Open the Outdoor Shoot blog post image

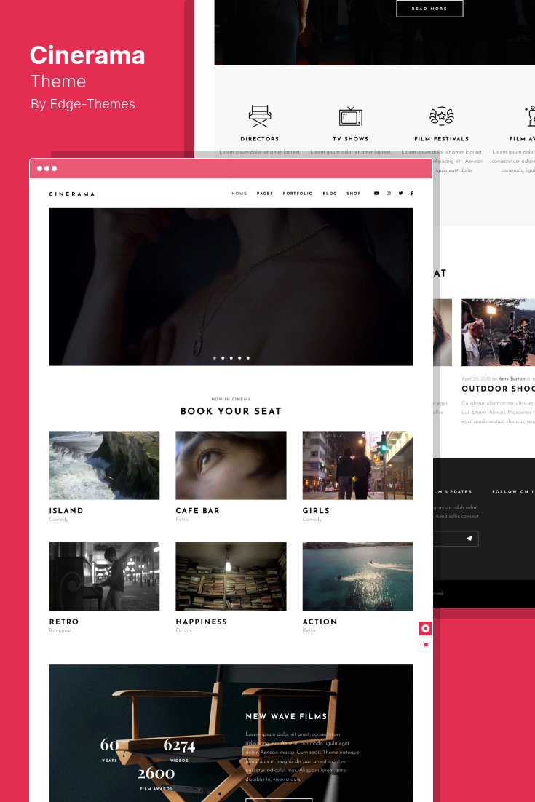(498, 333)
